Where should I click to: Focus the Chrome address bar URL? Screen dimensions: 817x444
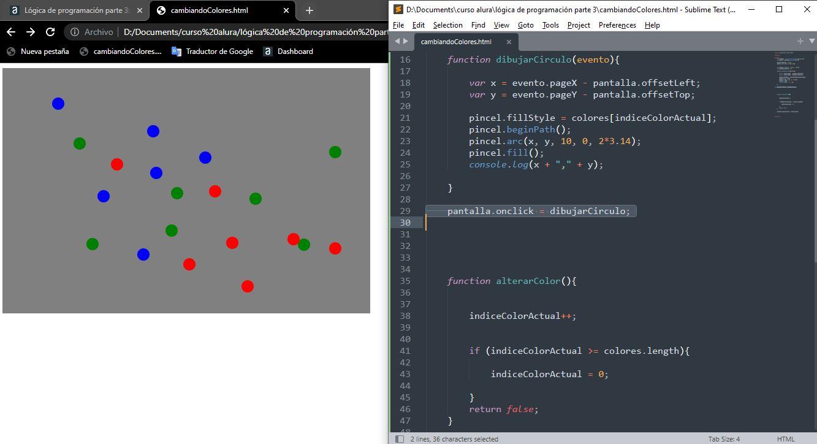(255, 32)
